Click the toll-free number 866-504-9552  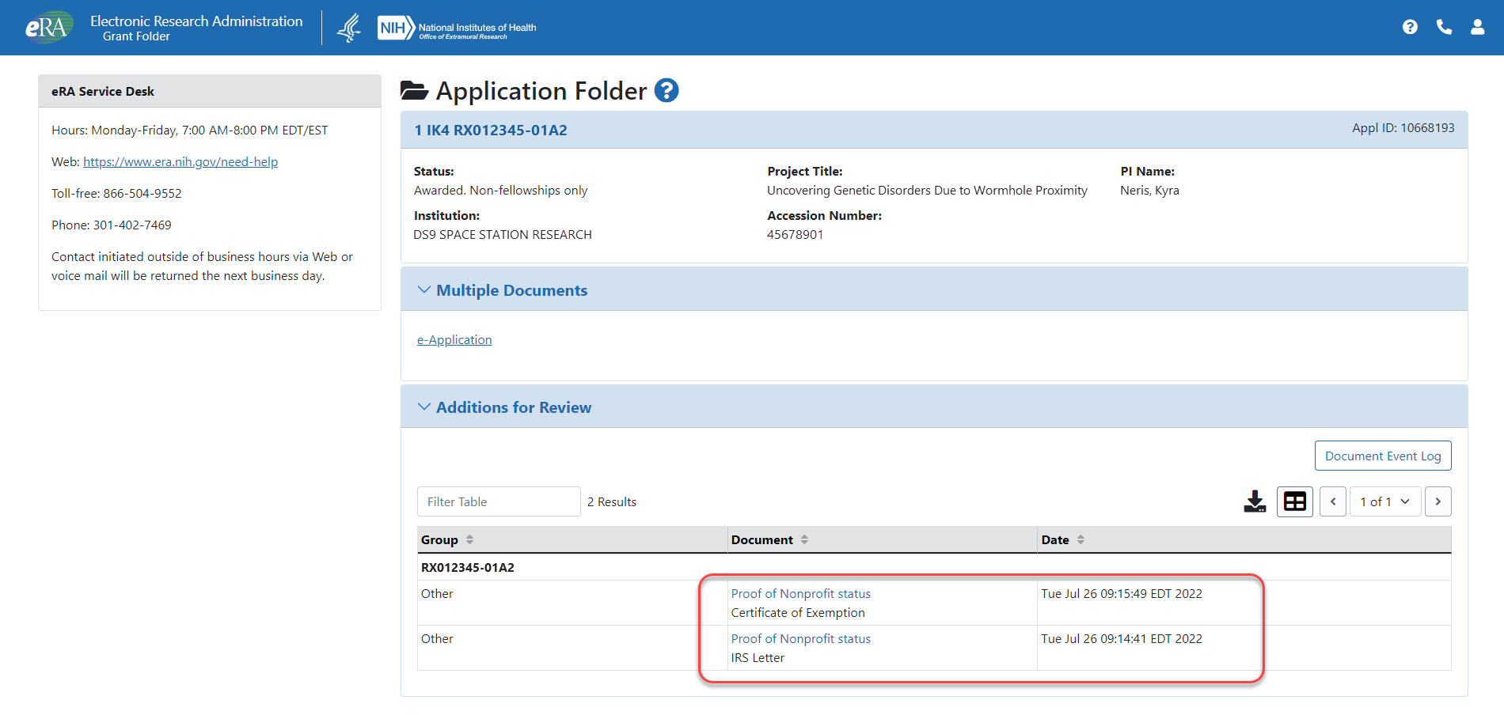(x=142, y=194)
